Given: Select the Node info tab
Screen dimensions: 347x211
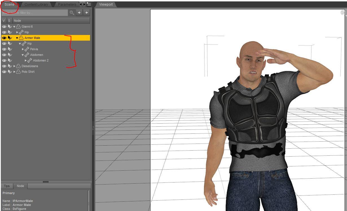Looking at the screenshot, I should [x=20, y=186].
